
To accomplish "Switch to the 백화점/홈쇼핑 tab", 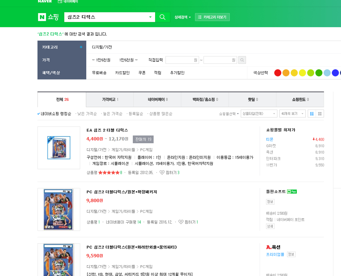I will point(205,99).
